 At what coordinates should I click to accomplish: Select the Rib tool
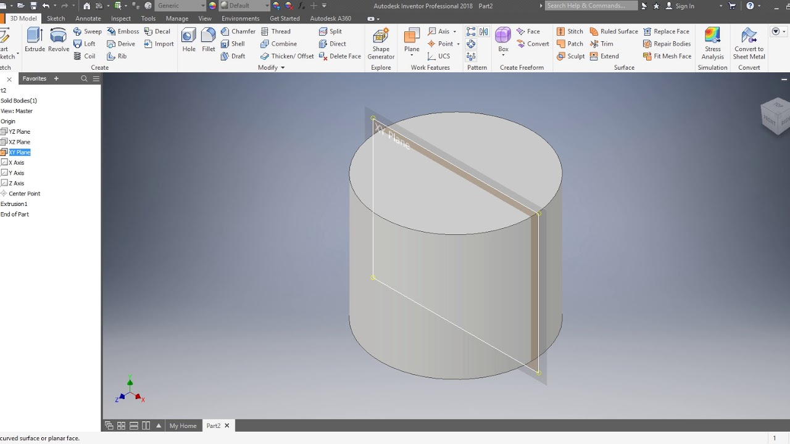click(x=117, y=56)
